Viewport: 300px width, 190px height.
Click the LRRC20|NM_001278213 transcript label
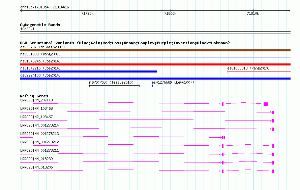[39, 134]
